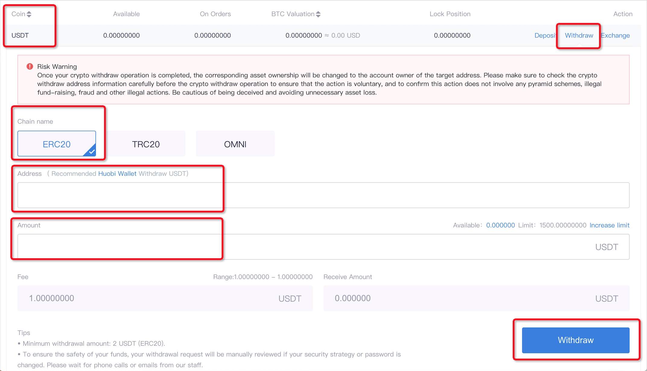The width and height of the screenshot is (647, 371).
Task: Click Huobi Wallet recommended link
Action: 117,173
